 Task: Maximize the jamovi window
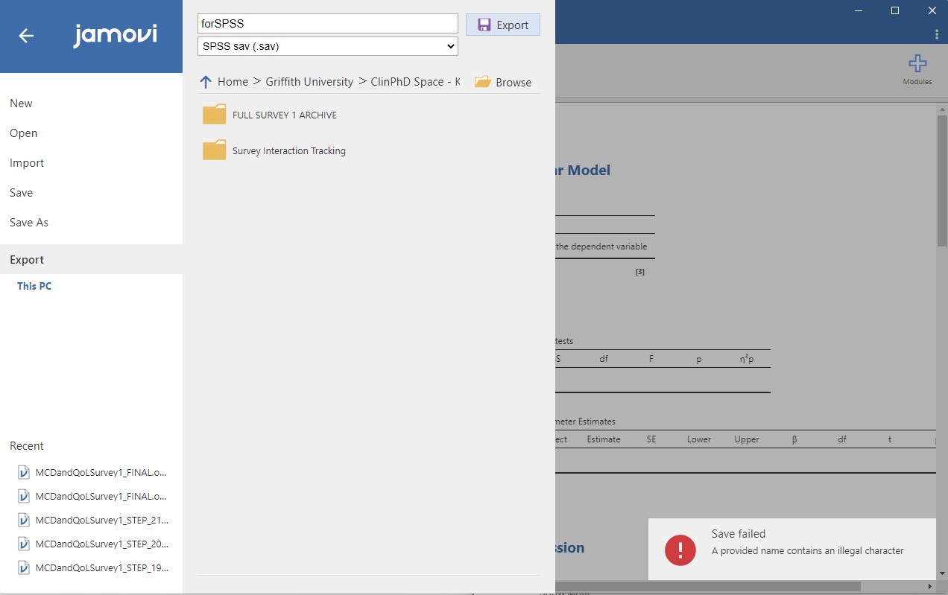click(895, 10)
